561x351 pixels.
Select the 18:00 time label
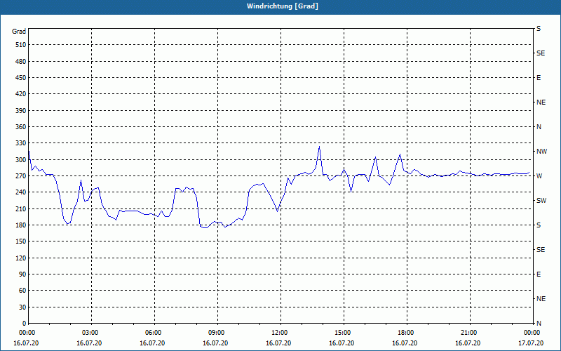tap(407, 333)
